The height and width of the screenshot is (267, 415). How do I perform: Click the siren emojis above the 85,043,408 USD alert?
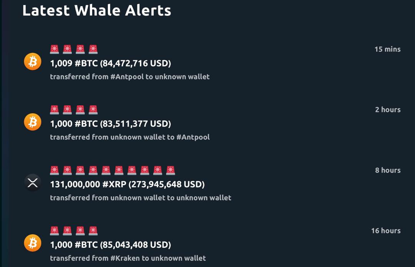[74, 231]
